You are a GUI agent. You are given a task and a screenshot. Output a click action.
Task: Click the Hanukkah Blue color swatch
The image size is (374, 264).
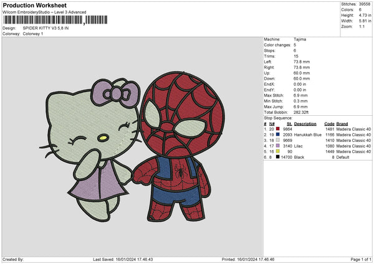[277, 134]
